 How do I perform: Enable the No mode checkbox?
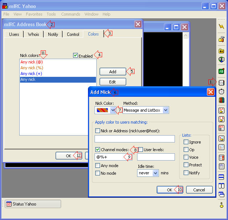pos(97,173)
